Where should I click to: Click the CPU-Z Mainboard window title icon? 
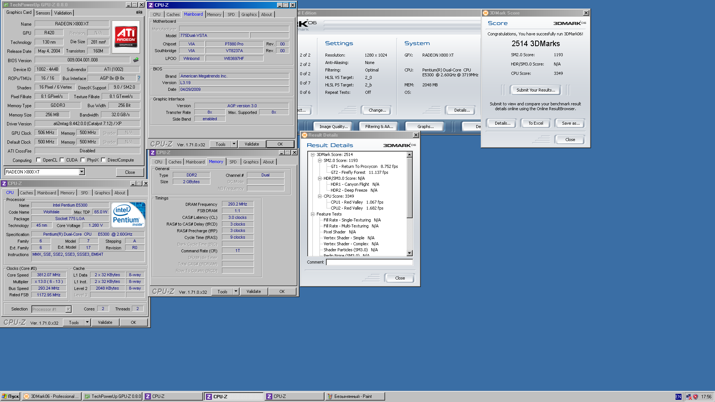click(x=151, y=5)
